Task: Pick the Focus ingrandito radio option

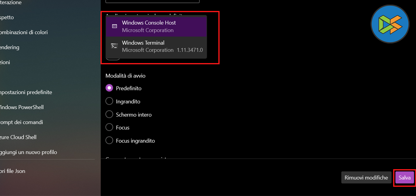Action: pos(109,141)
